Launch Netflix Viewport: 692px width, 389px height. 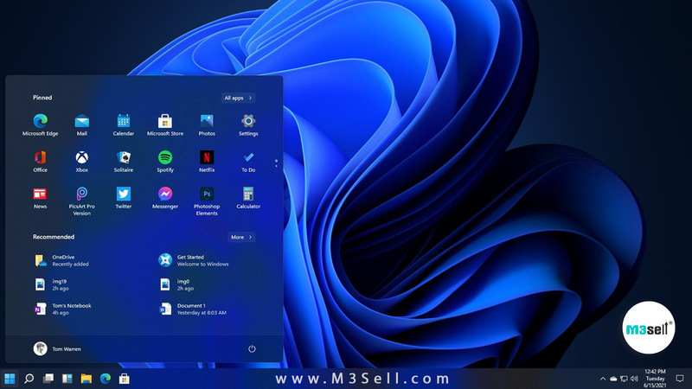click(207, 162)
